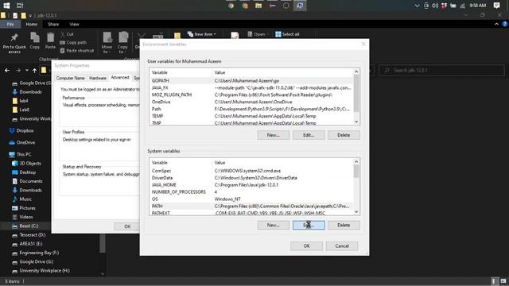Viewport: 509px width, 286px height.
Task: Open Videos in the sidebar
Action: [x=22, y=217]
